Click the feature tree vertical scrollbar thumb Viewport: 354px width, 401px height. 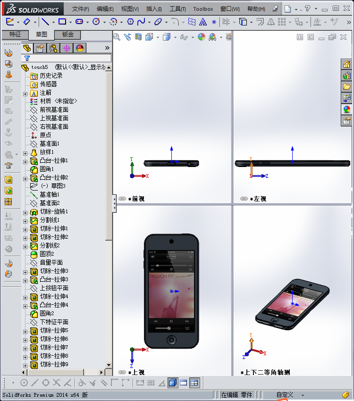[109, 156]
